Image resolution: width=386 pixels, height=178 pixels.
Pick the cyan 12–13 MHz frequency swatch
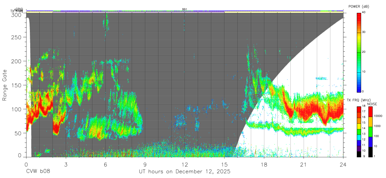(x=359, y=138)
